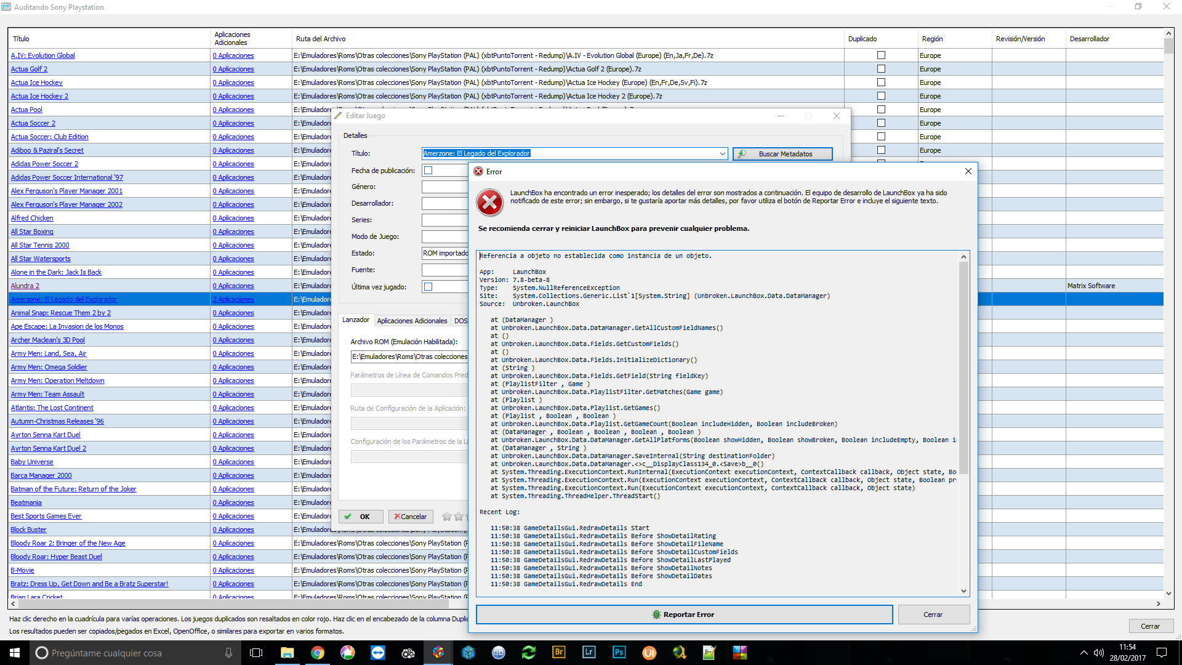Viewport: 1182px width, 665px height.
Task: Click Cerrar in the Error dialog
Action: pos(933,615)
